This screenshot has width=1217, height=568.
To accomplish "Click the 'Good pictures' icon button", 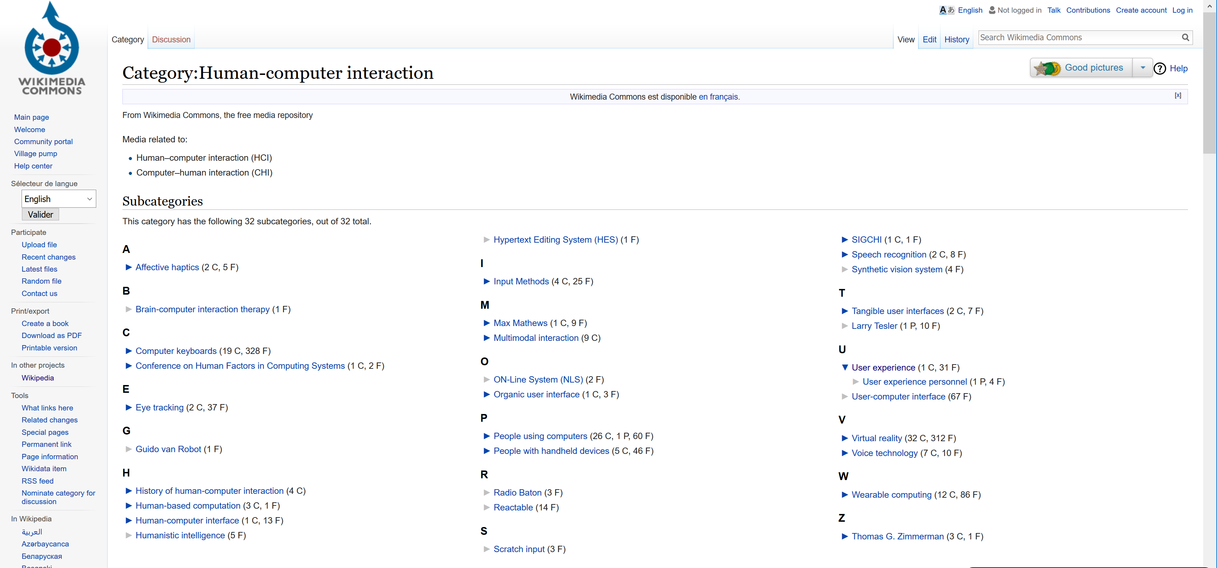I will tap(1046, 68).
